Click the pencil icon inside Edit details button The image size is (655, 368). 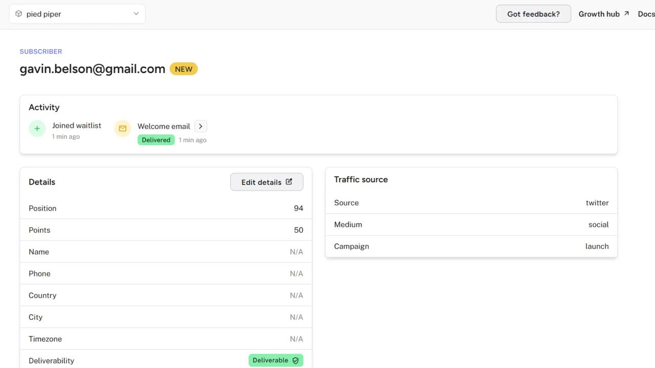coord(289,181)
